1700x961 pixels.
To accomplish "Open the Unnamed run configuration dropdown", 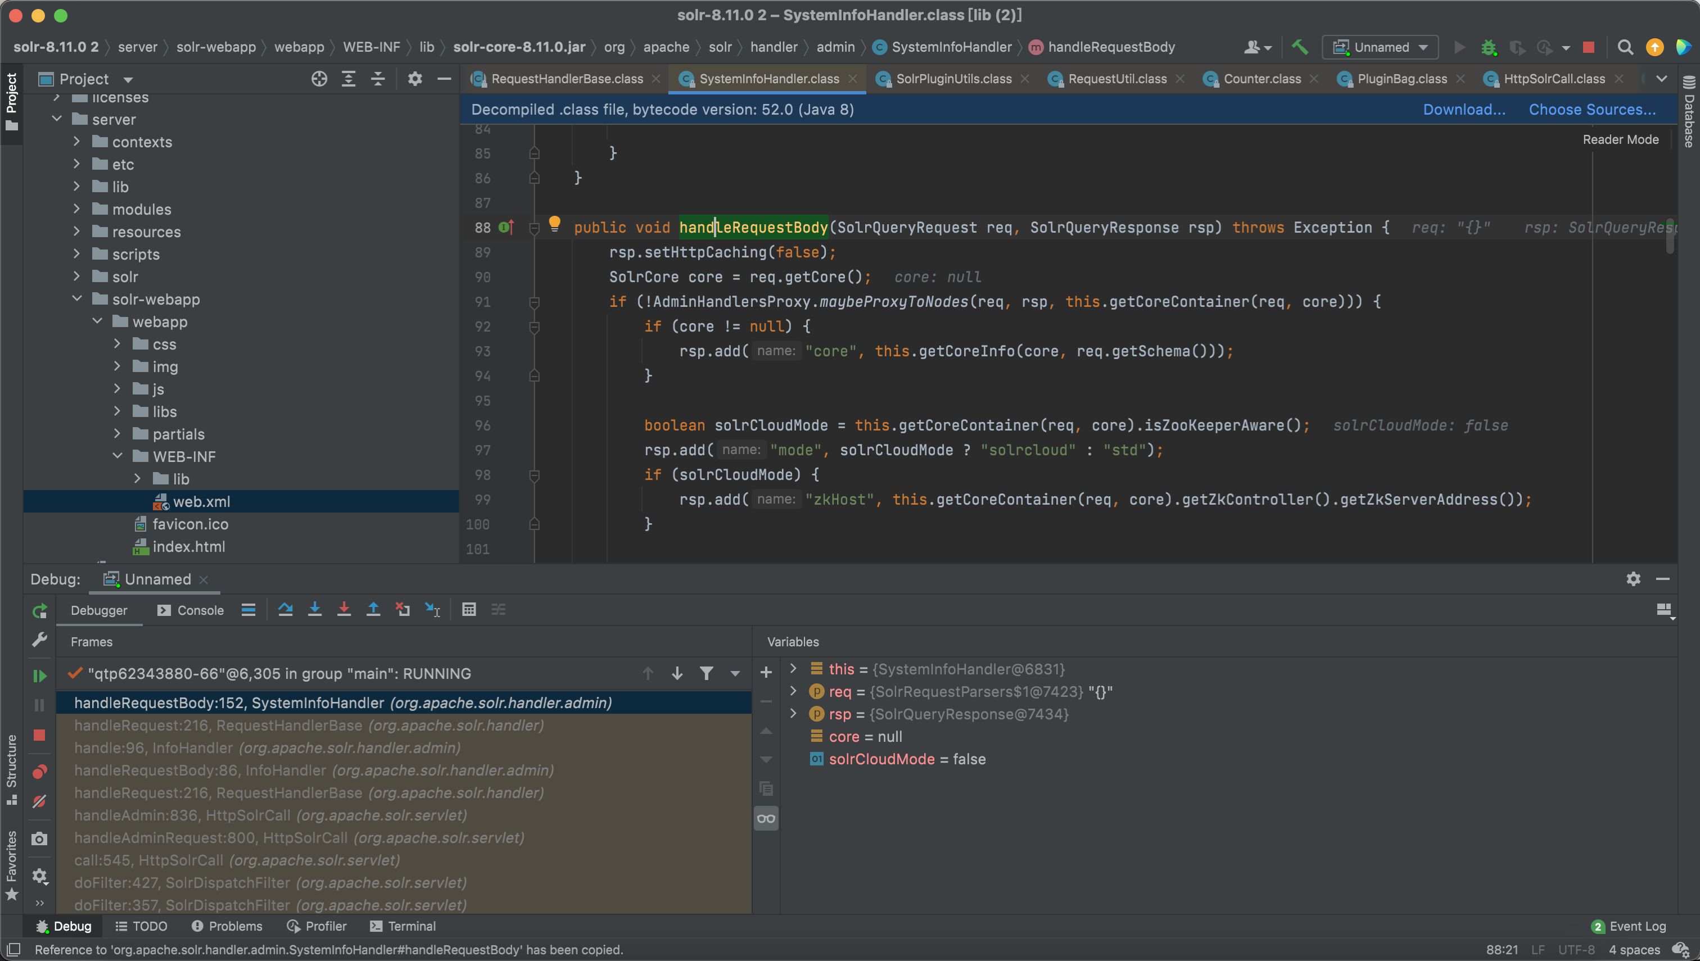I will click(x=1380, y=48).
